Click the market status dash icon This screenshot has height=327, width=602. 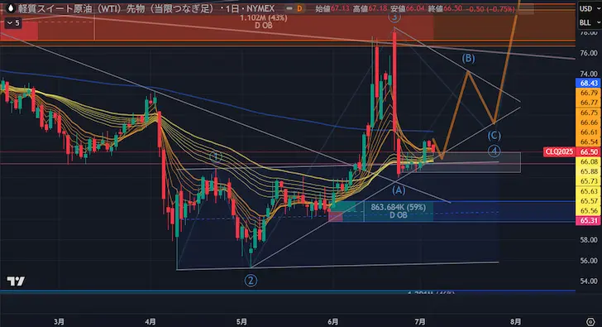tap(289, 8)
